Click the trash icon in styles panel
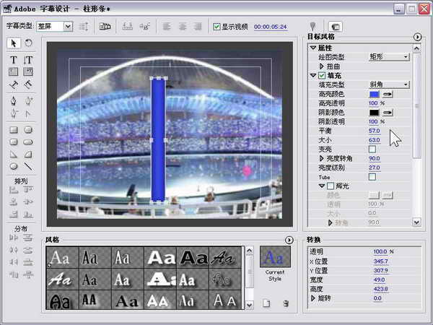The height and width of the screenshot is (325, 433). [286, 303]
